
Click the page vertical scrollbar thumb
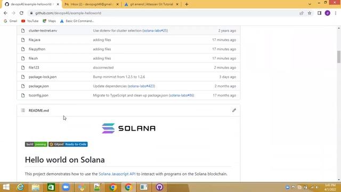(339, 57)
